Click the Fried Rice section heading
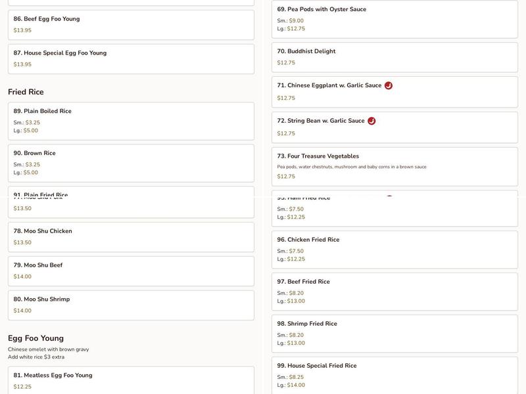Image resolution: width=526 pixels, height=394 pixels. [x=26, y=92]
